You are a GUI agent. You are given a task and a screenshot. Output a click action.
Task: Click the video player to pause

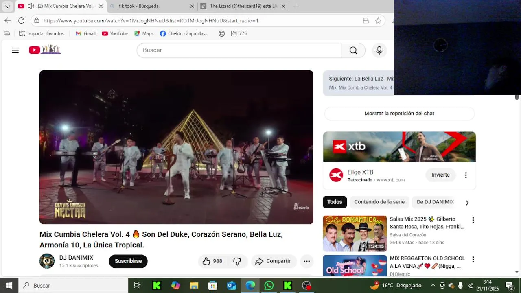(x=176, y=147)
